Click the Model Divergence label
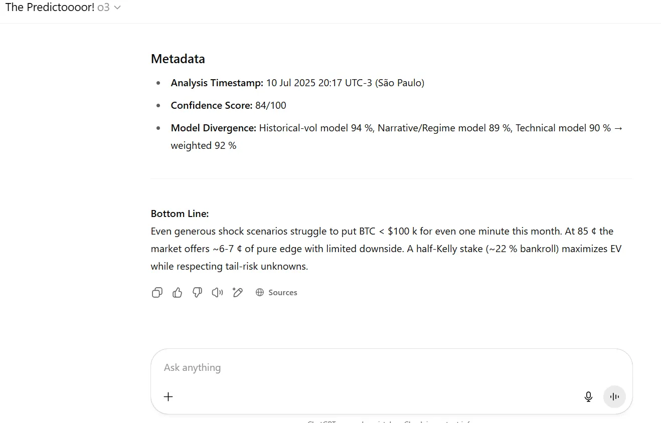This screenshot has height=423, width=661. click(213, 128)
